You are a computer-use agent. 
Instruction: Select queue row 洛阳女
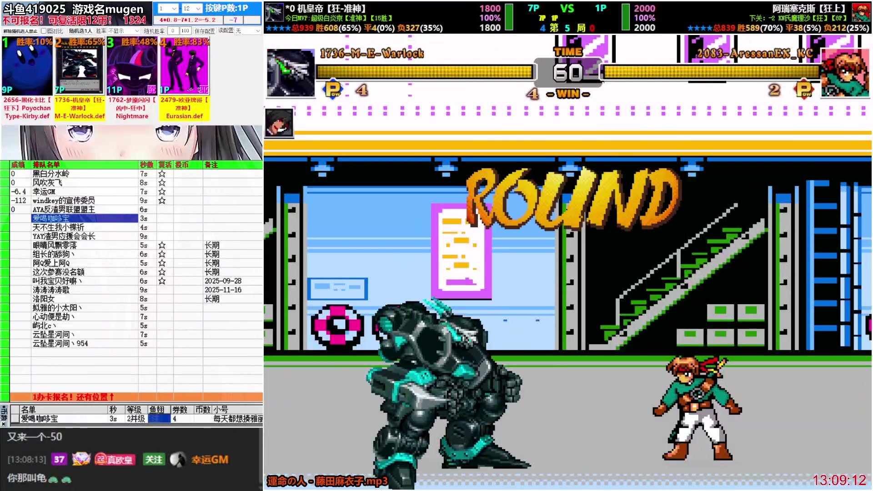click(x=85, y=299)
